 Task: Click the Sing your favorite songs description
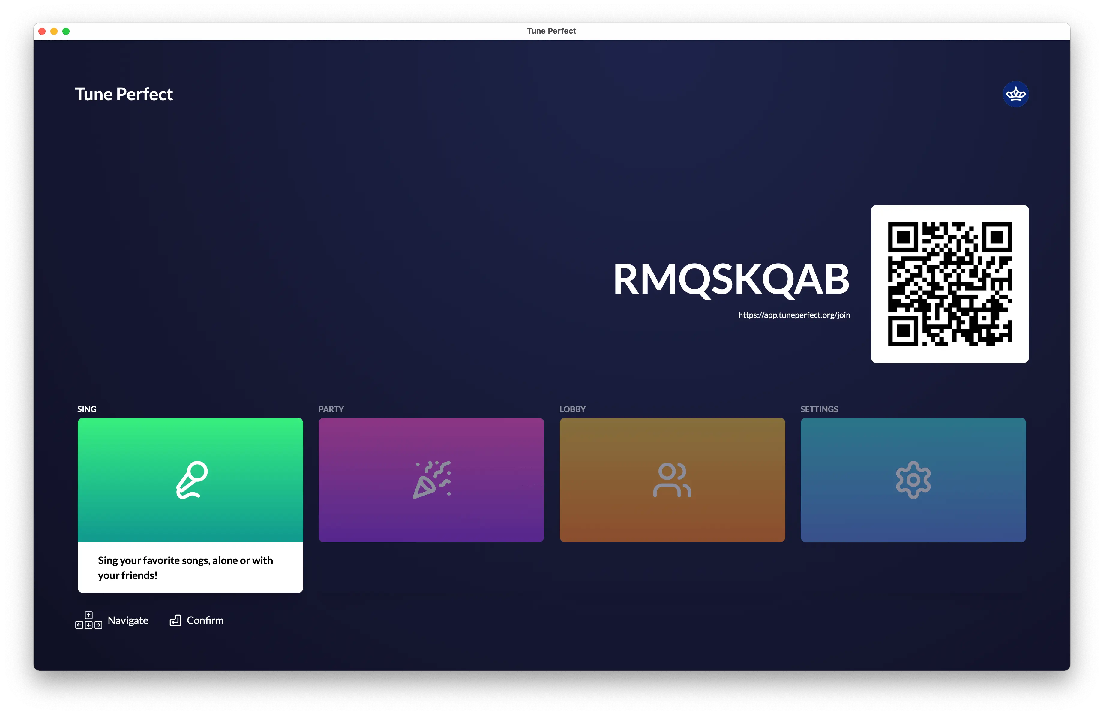tap(185, 567)
